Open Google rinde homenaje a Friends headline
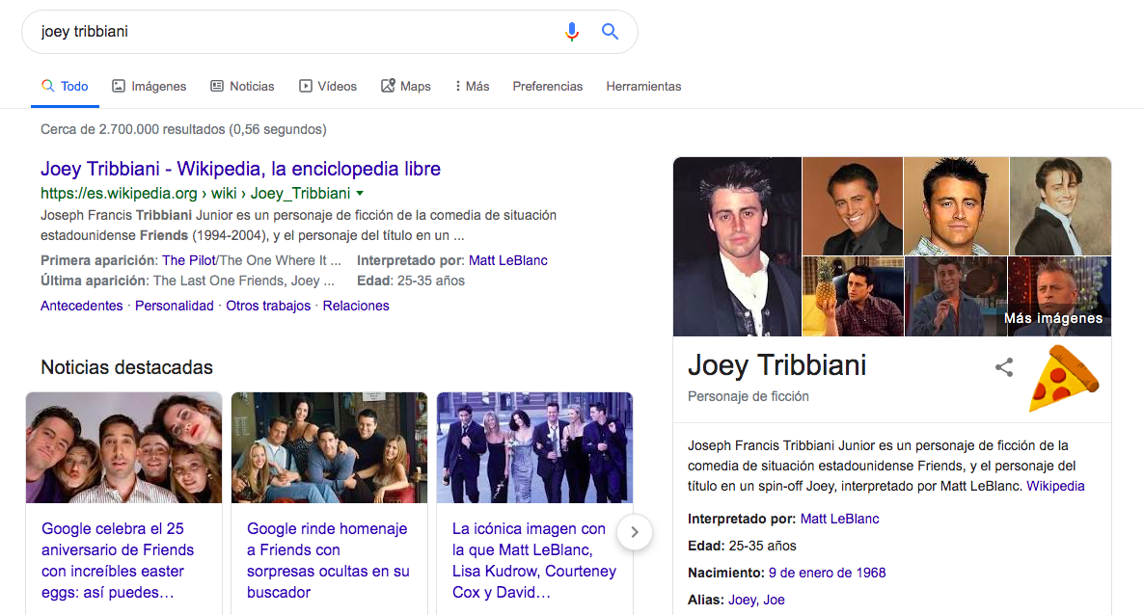Image resolution: width=1144 pixels, height=615 pixels. [x=328, y=560]
